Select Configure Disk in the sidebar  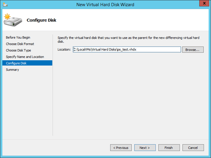pyautogui.click(x=16, y=63)
